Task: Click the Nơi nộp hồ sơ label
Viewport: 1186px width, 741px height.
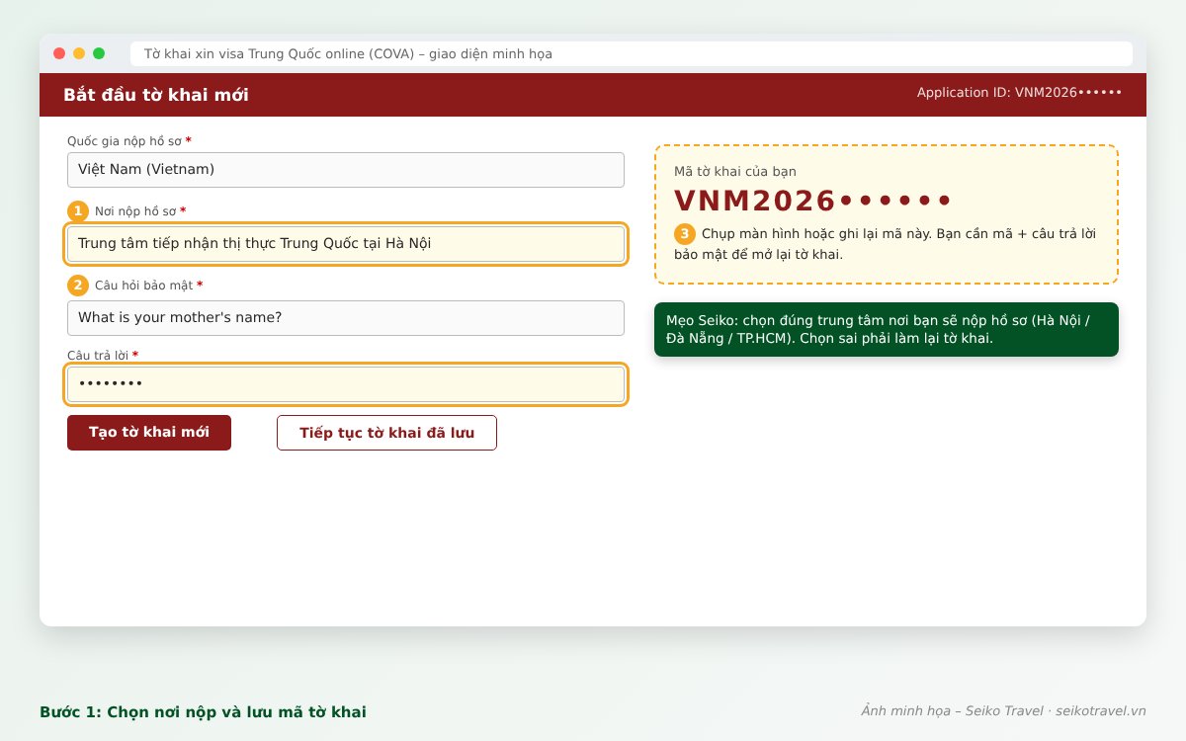Action: pyautogui.click(x=140, y=211)
